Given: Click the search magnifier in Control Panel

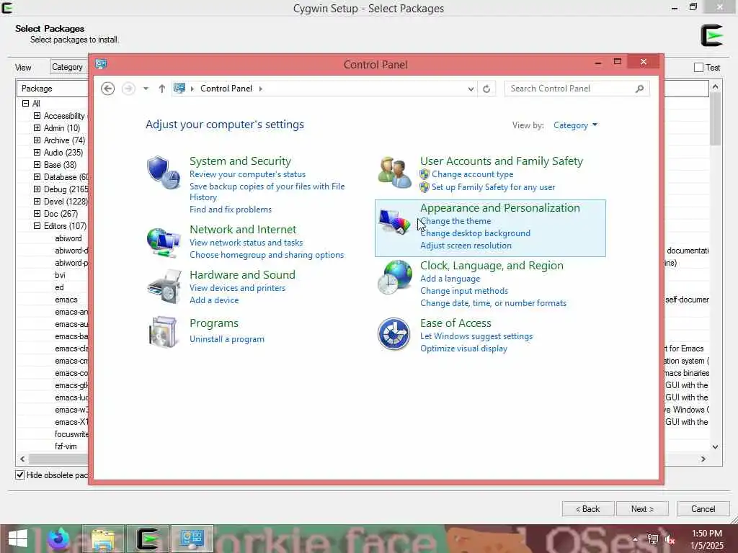Looking at the screenshot, I should (x=639, y=89).
